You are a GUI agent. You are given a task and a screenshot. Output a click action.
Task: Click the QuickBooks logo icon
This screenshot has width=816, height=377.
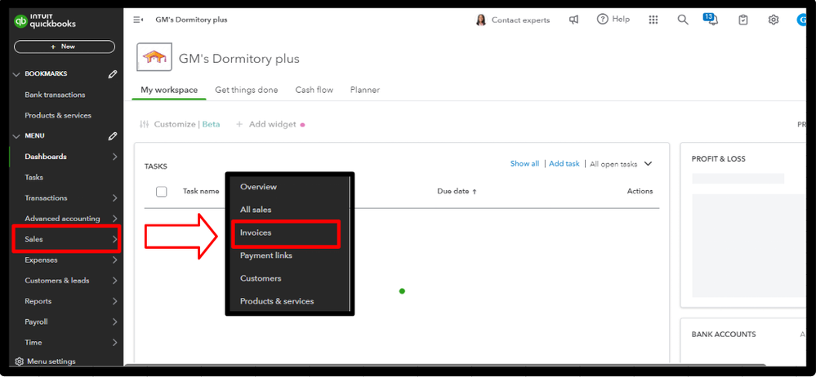coord(20,21)
